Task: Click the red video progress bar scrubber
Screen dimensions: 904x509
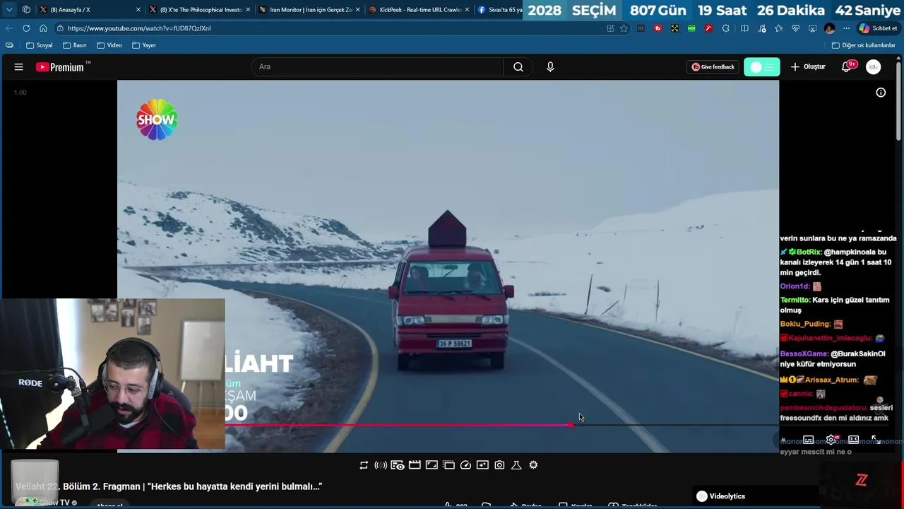Action: tap(571, 425)
